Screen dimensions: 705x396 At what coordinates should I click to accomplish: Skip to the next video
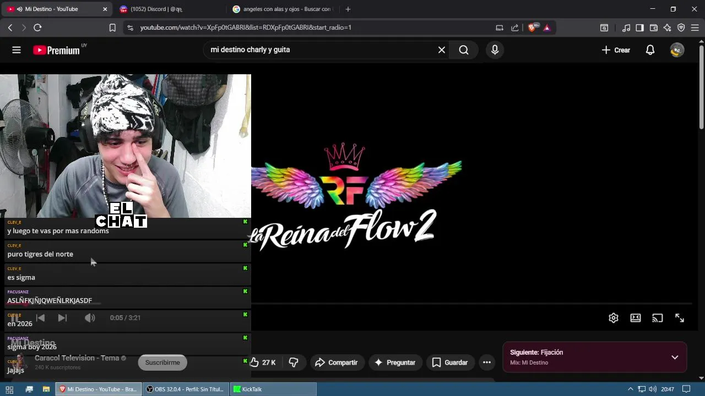[62, 318]
